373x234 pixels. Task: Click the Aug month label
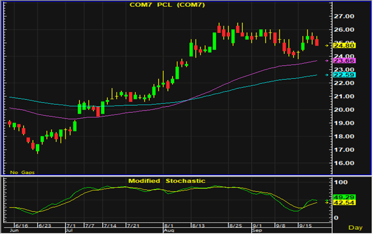pyautogui.click(x=167, y=231)
